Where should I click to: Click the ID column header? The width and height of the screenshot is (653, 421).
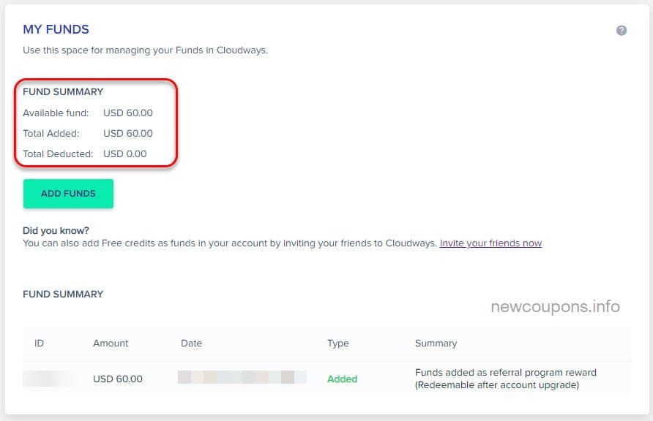(40, 343)
